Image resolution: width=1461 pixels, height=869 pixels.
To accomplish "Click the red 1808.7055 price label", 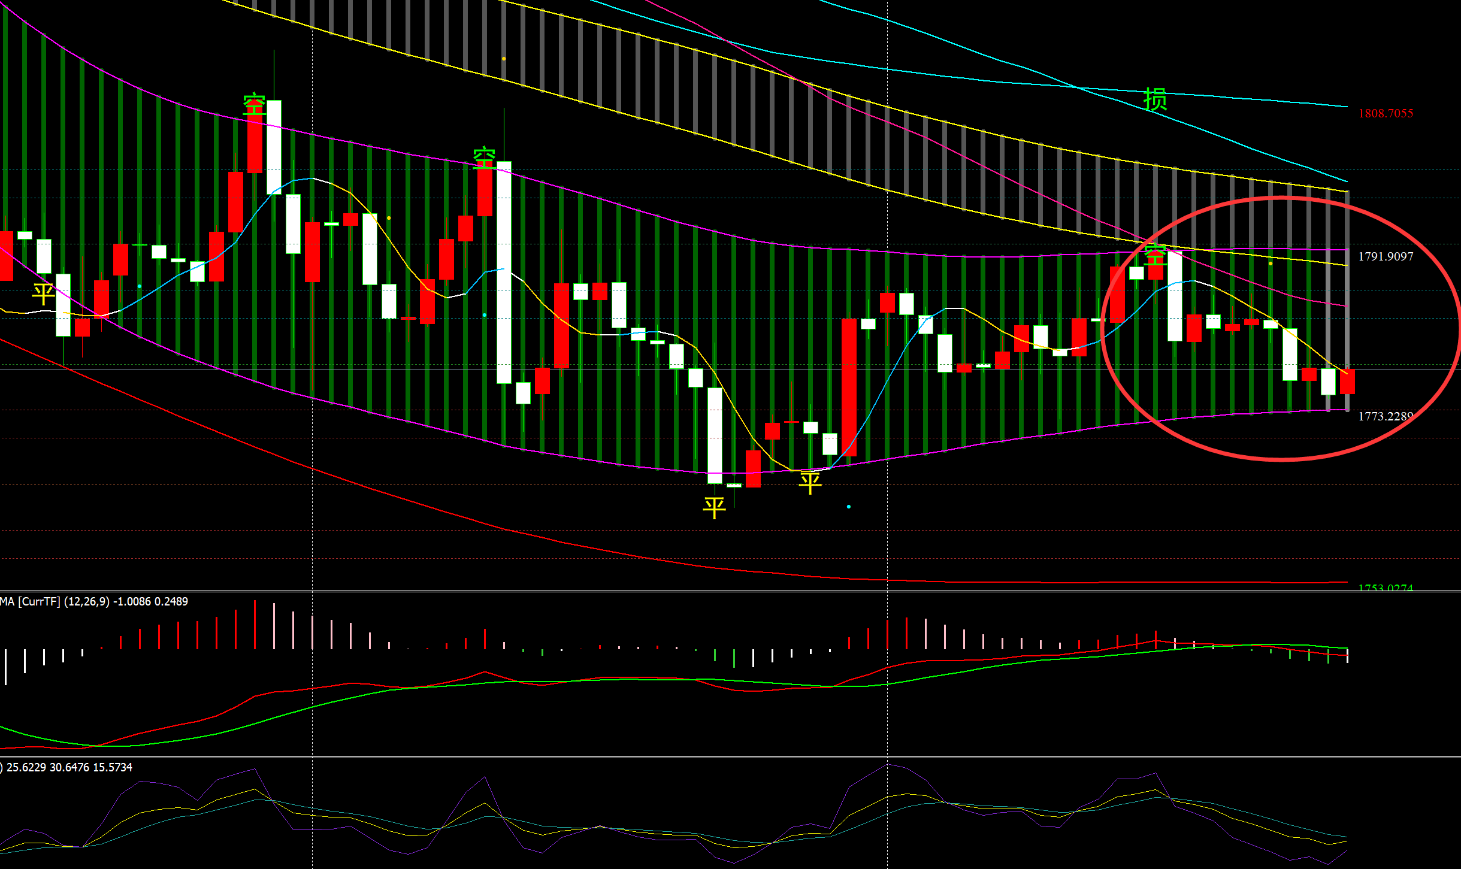I will (1385, 113).
